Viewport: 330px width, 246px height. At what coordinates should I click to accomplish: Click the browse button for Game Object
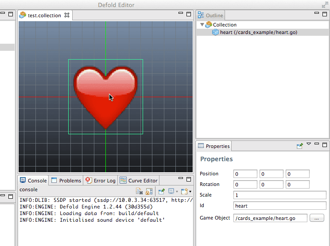[x=317, y=218]
